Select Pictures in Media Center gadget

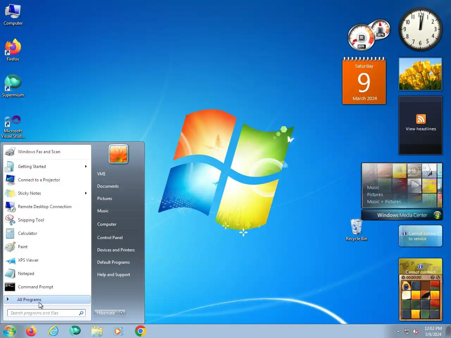tap(375, 195)
